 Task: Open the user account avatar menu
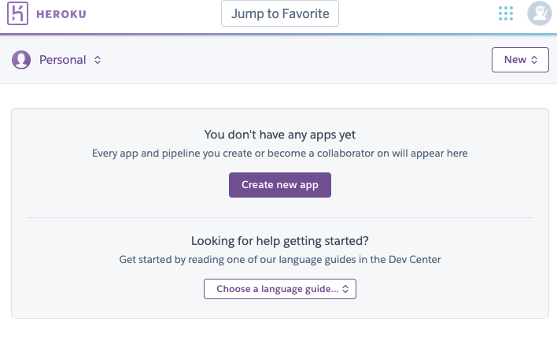[540, 13]
